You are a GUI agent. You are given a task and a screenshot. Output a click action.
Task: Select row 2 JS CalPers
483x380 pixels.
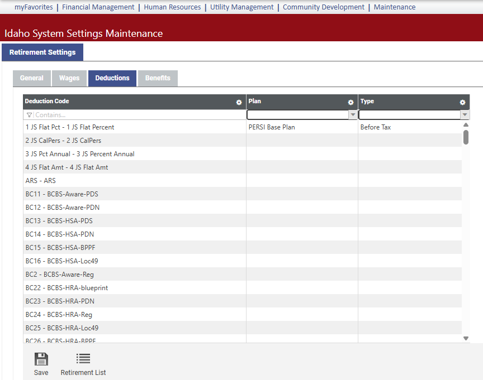(242, 141)
